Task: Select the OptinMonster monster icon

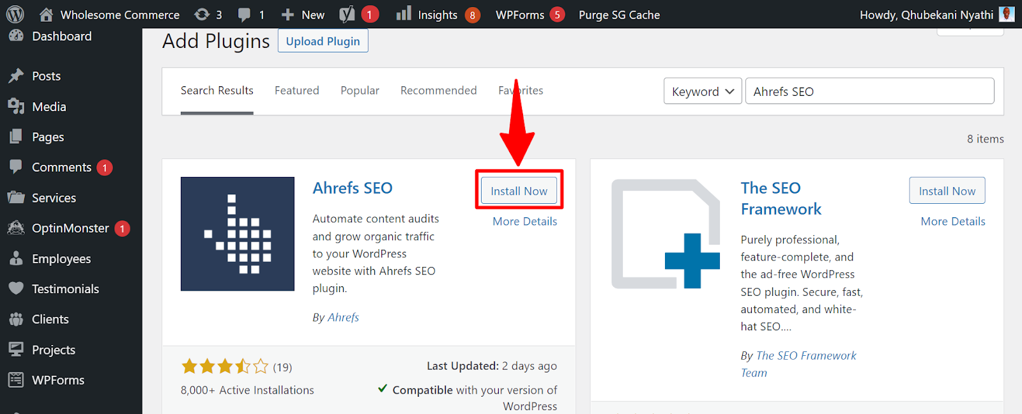Action: 16,227
